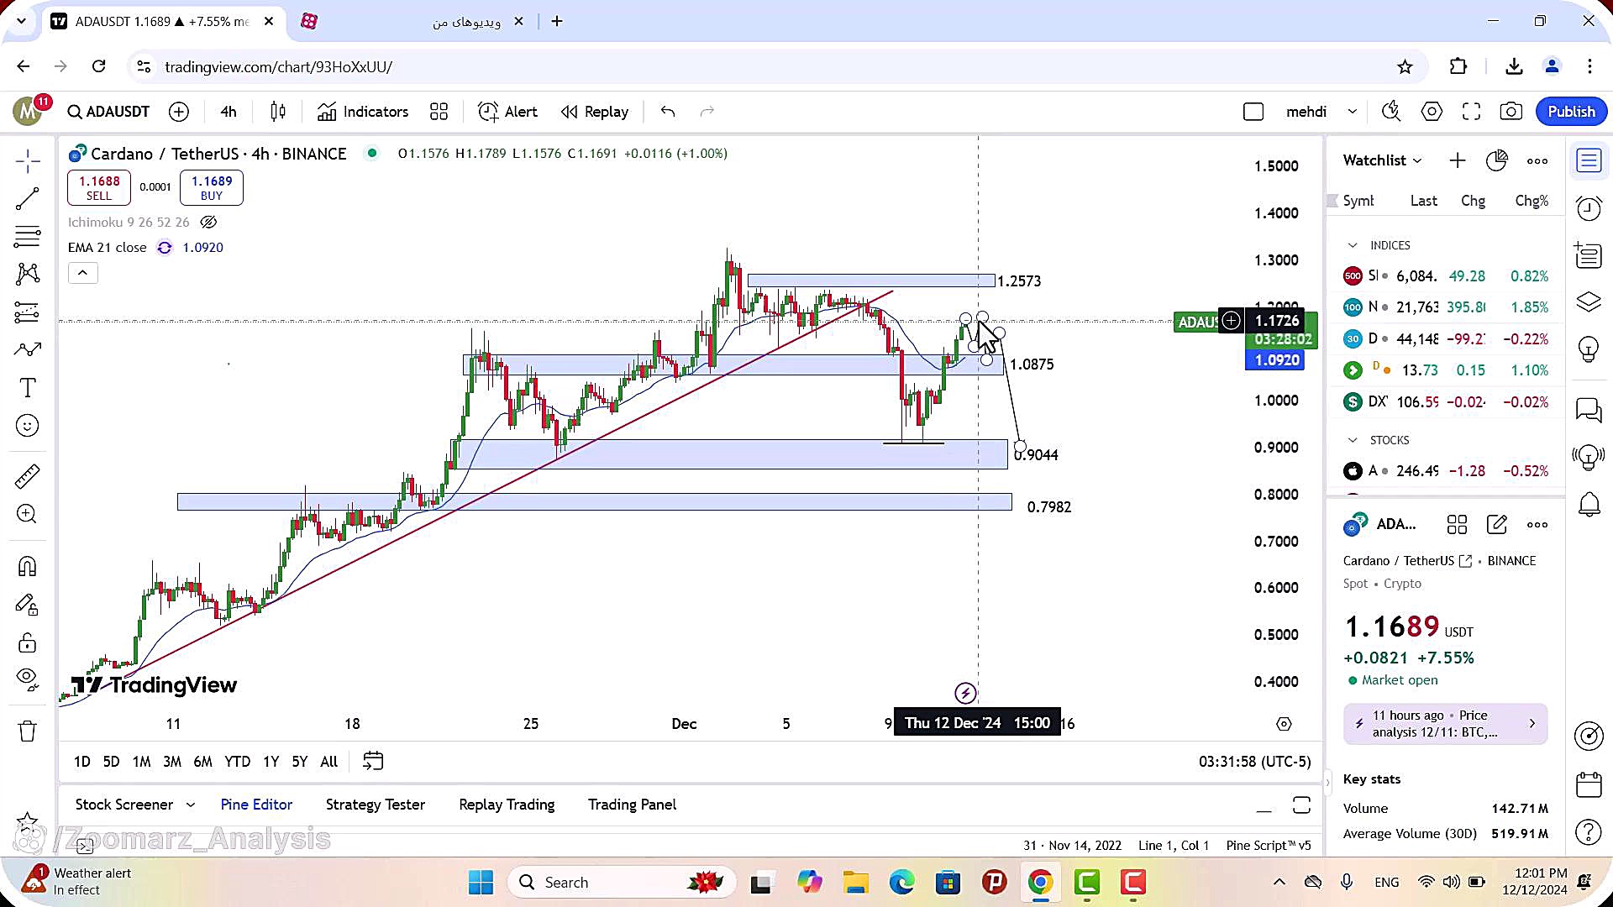The width and height of the screenshot is (1613, 907).
Task: Collapse the STOCKS watchlist section
Action: tap(1353, 440)
